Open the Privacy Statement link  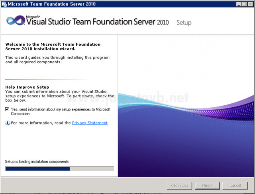click(90, 123)
